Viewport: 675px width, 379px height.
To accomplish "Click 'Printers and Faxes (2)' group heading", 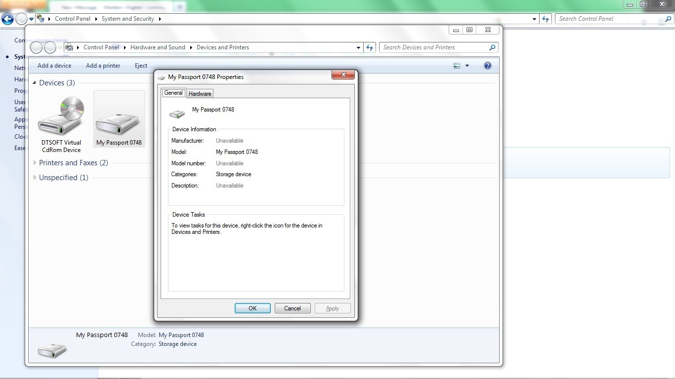I will (x=74, y=163).
